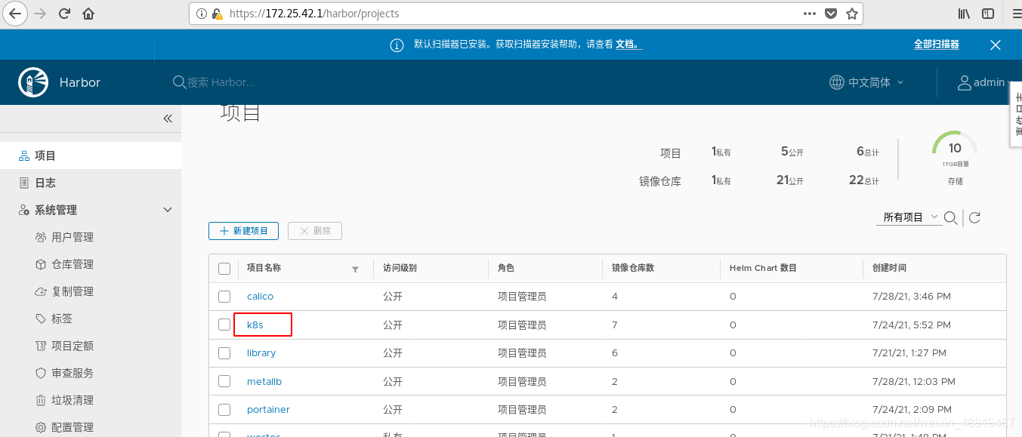Screen dimensions: 1022x437
Task: Click the search magnifier in Harbor header
Action: coord(179,82)
